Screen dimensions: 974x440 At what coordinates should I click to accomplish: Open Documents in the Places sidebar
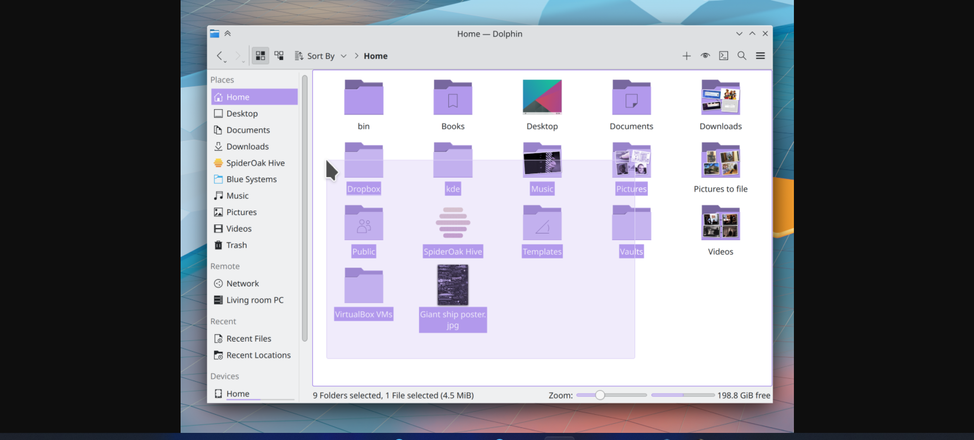[254, 130]
